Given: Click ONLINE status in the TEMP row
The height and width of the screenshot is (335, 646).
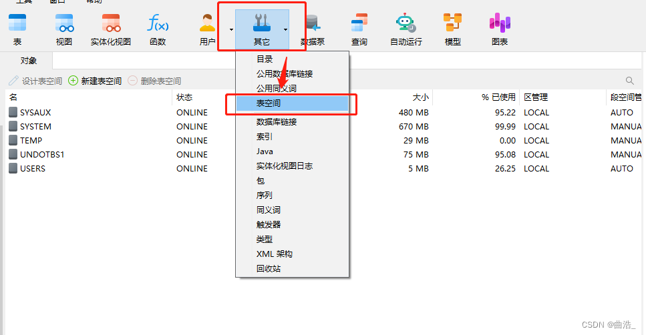Looking at the screenshot, I should coord(192,140).
